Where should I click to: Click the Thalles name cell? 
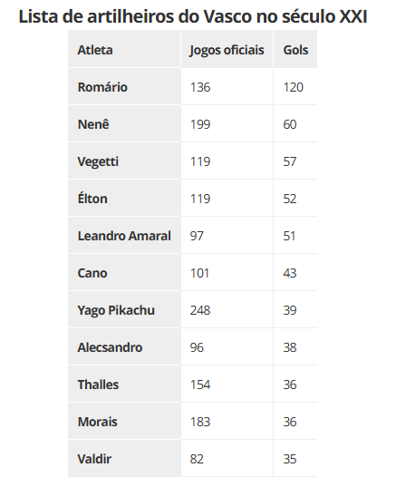click(124, 385)
